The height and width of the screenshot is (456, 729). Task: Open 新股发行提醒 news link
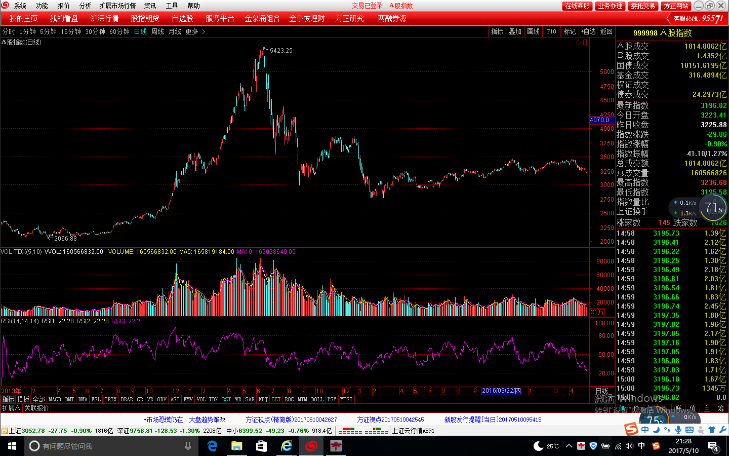[493, 420]
